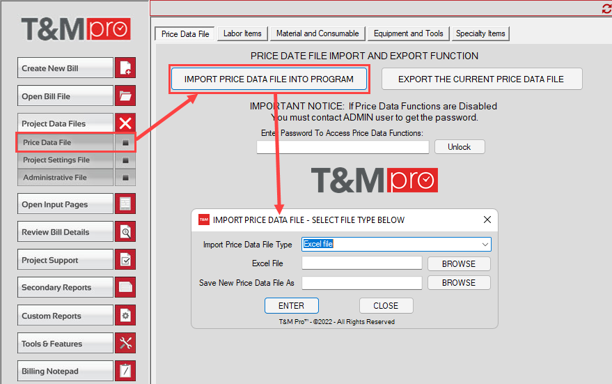Click the Open Bill File sidebar button
The height and width of the screenshot is (384, 612).
pyautogui.click(x=65, y=95)
